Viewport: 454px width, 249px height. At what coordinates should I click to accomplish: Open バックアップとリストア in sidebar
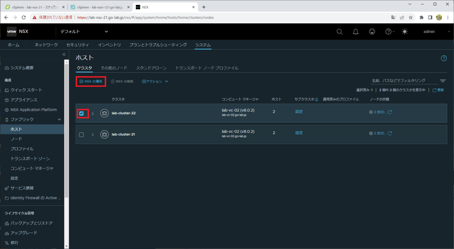coord(31,223)
